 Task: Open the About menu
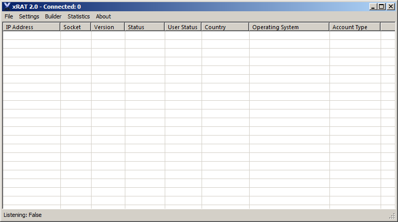pos(103,16)
